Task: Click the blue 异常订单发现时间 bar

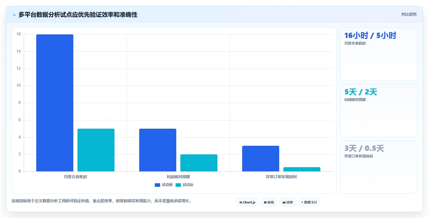Action: [261, 159]
